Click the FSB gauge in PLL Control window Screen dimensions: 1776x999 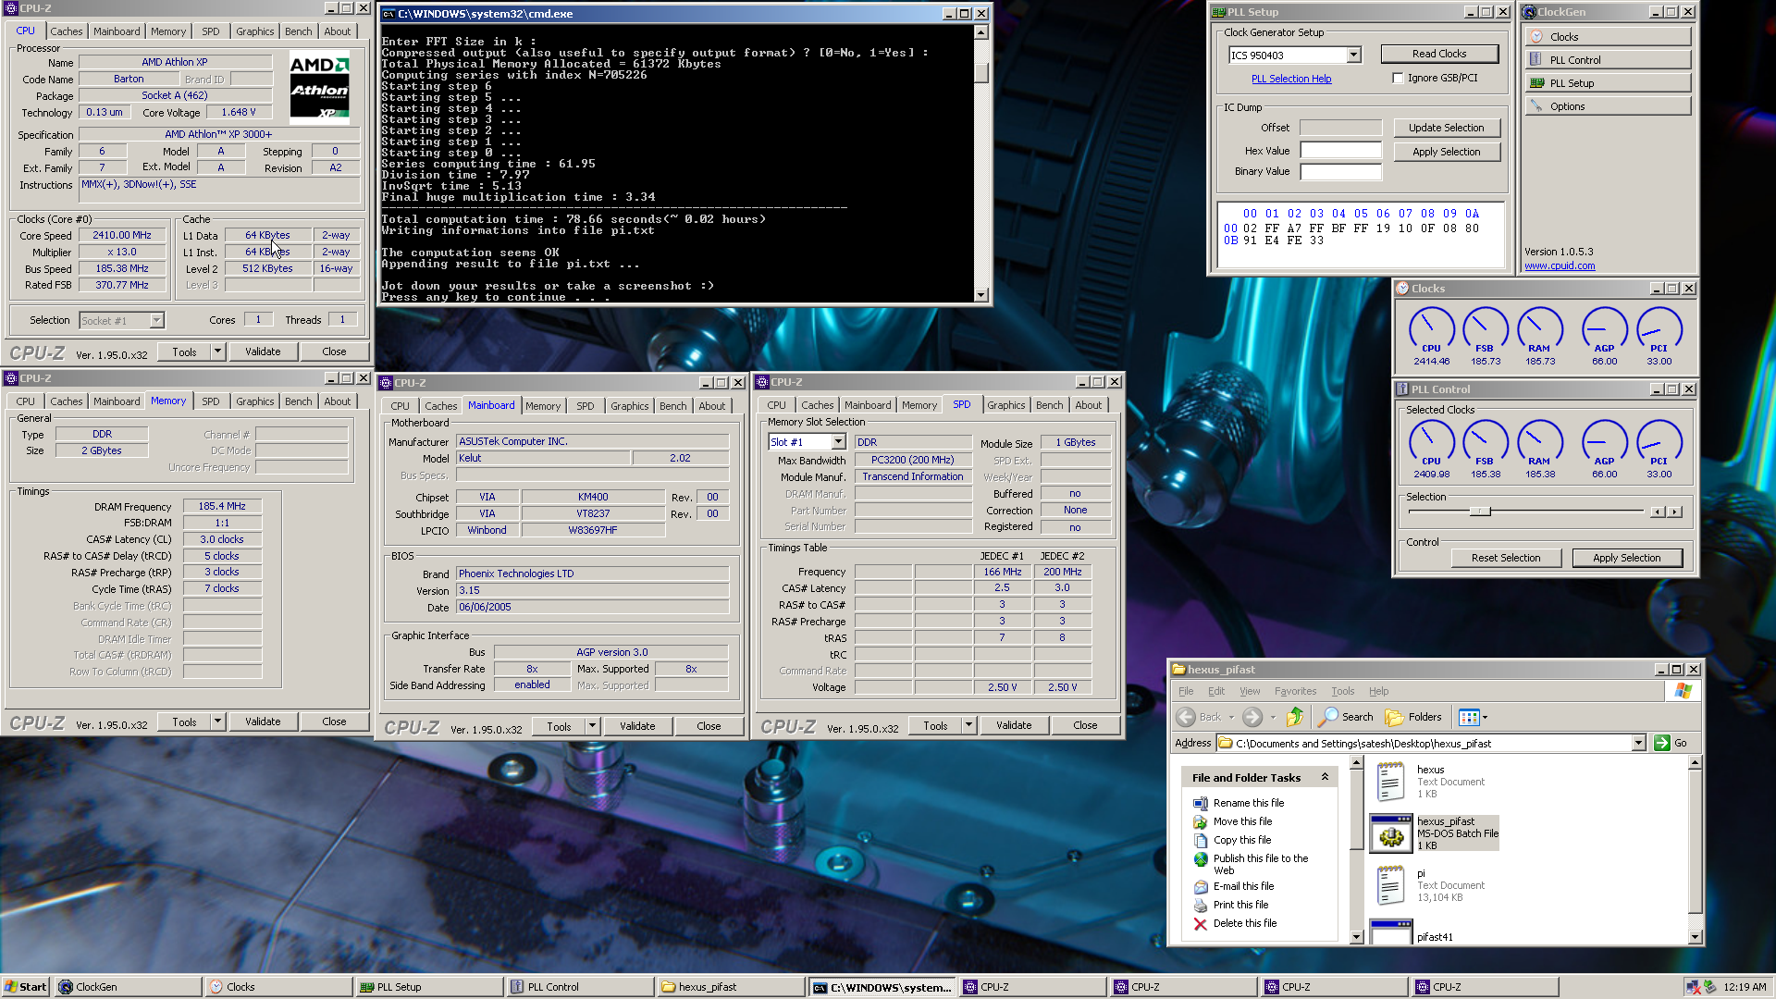tap(1485, 442)
